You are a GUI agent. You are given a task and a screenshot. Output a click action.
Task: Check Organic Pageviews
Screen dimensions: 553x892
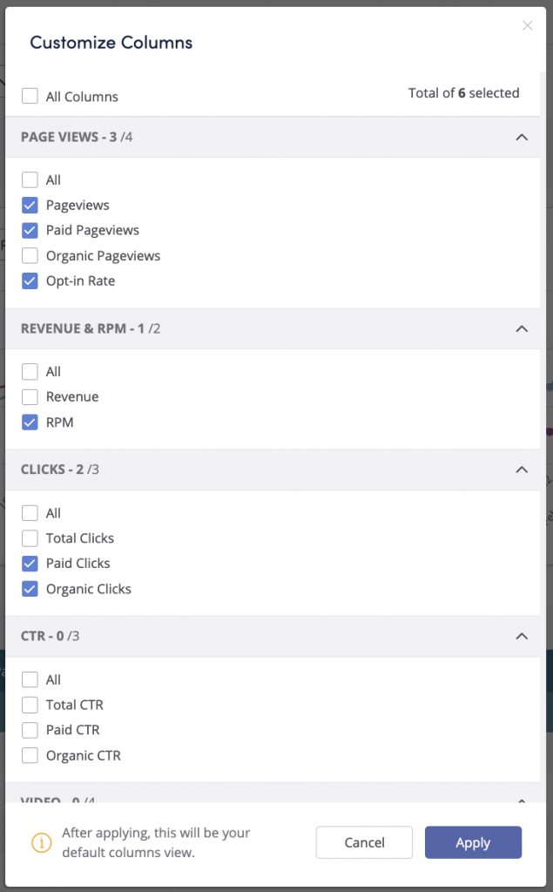pos(30,255)
